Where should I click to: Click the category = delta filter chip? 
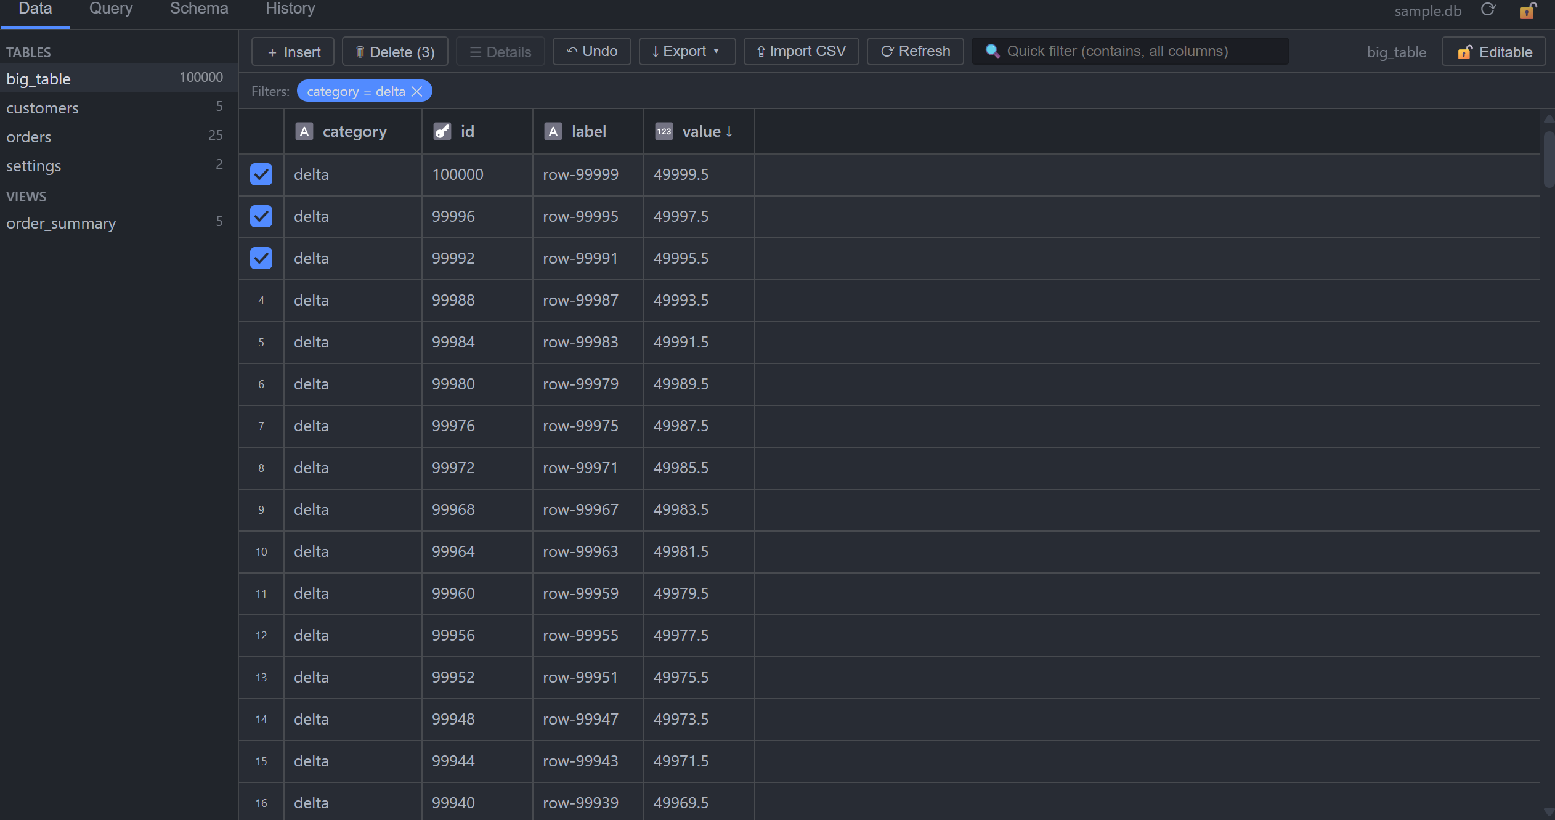[364, 91]
